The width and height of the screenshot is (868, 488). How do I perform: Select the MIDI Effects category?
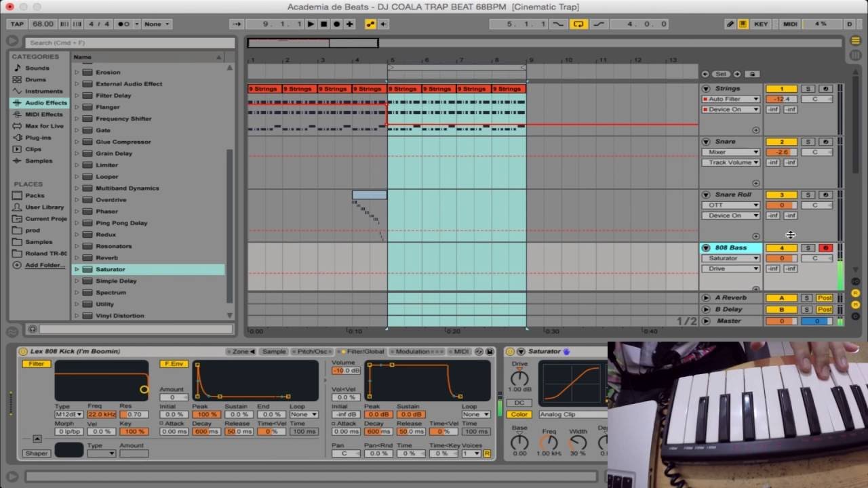[x=43, y=115]
